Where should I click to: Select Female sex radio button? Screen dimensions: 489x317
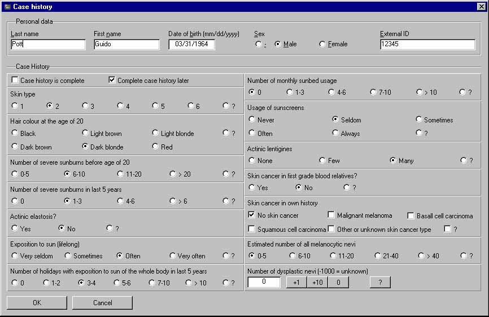tap(322, 44)
